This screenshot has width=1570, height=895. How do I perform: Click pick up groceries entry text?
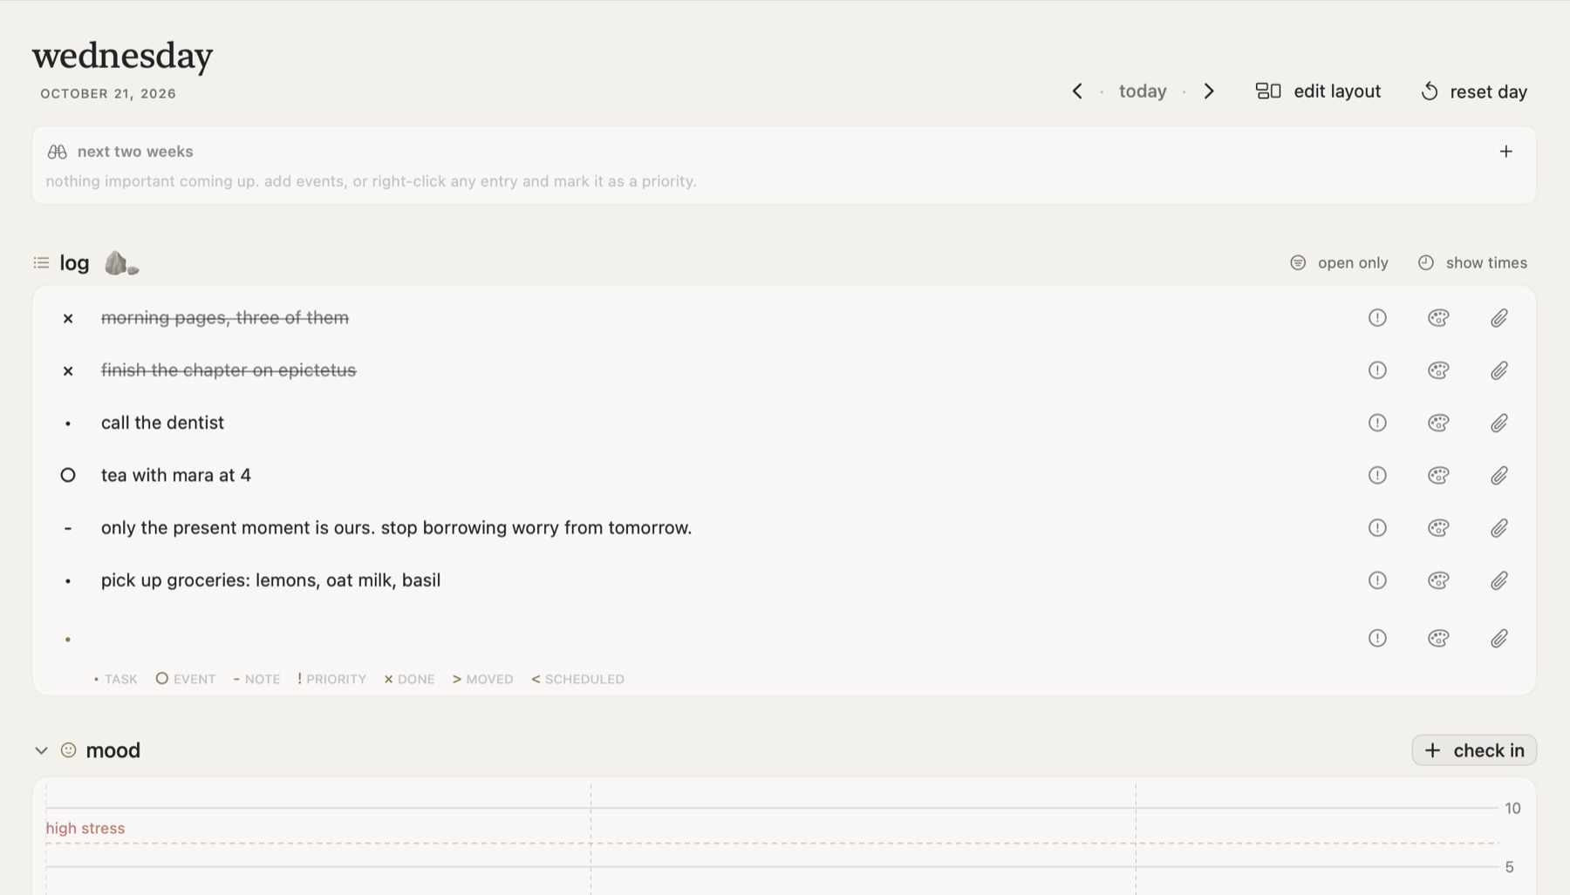(x=270, y=580)
